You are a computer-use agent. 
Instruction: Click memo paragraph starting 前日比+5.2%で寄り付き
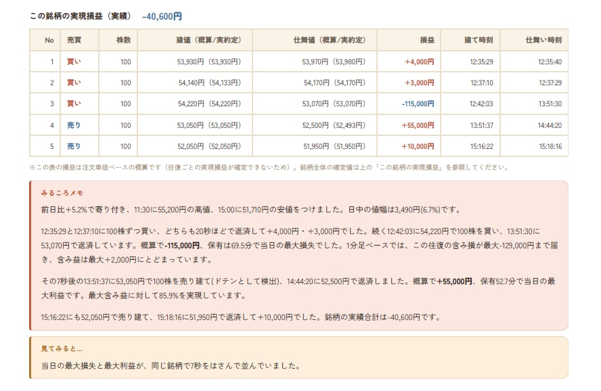click(x=251, y=210)
